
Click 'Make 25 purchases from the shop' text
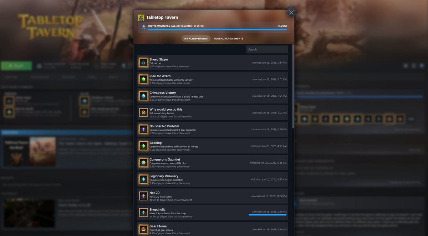[x=168, y=214]
